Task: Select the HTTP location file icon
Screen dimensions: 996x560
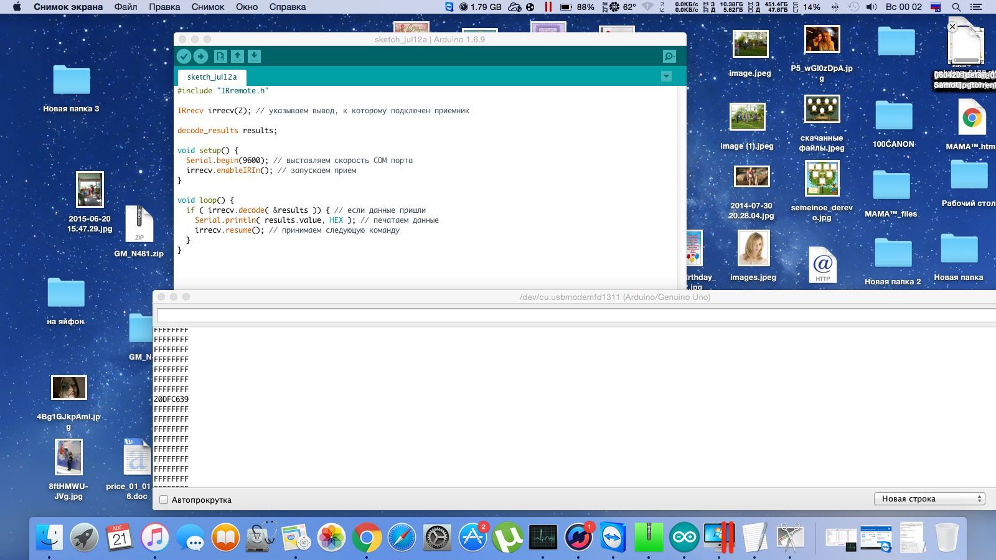Action: pos(822,264)
